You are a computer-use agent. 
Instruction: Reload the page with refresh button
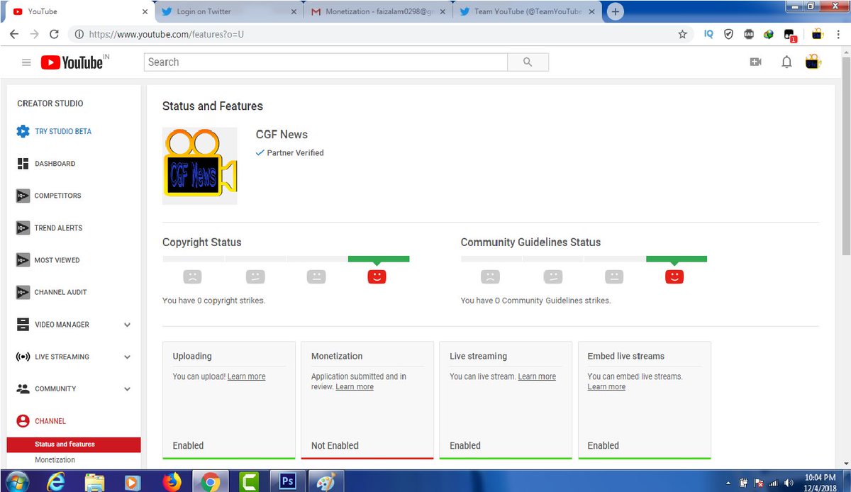pyautogui.click(x=54, y=34)
